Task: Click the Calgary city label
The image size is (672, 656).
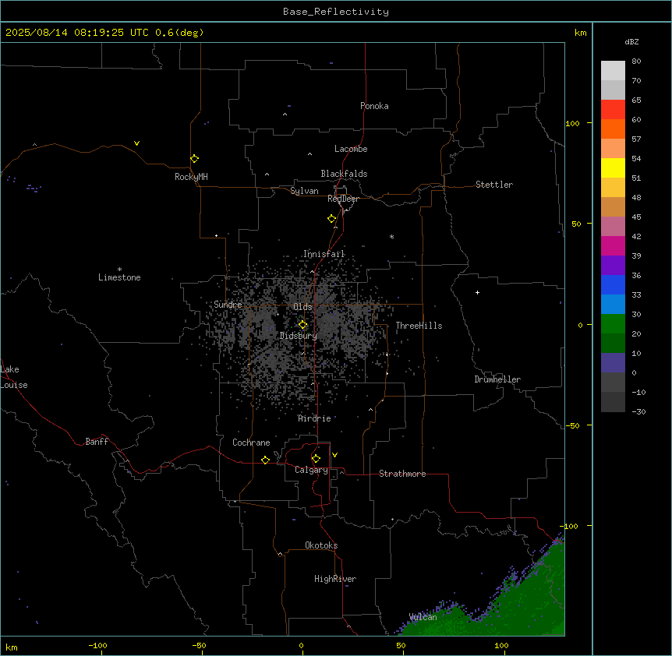Action: [x=311, y=470]
